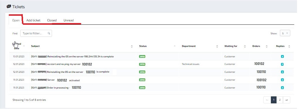Toggle Created date sort chevron
299x109 pixels.
[24, 46]
